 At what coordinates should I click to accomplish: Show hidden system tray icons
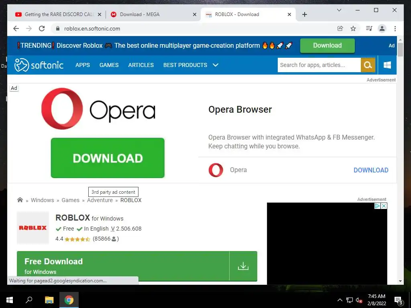click(340, 300)
